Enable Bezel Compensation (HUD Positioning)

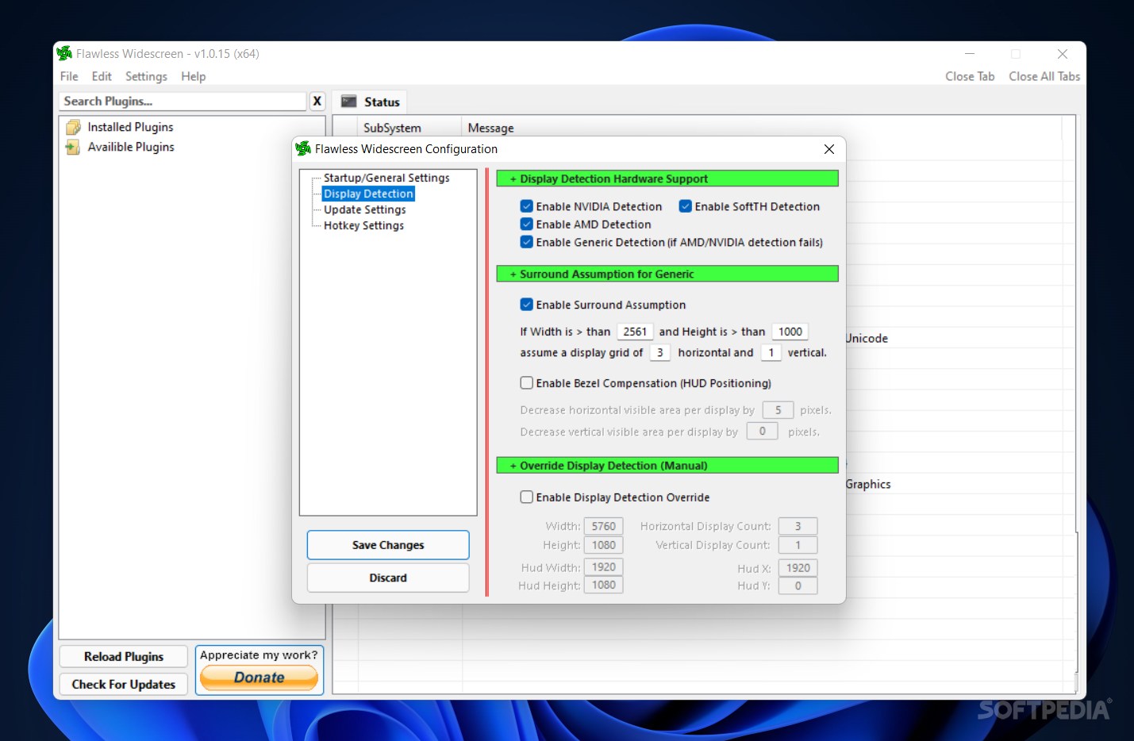[x=526, y=383]
